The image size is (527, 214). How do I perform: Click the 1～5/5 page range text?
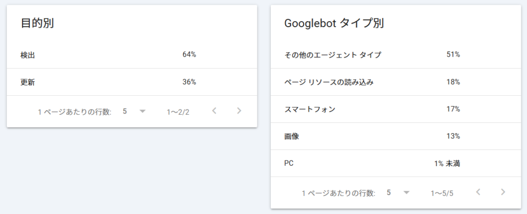(442, 193)
